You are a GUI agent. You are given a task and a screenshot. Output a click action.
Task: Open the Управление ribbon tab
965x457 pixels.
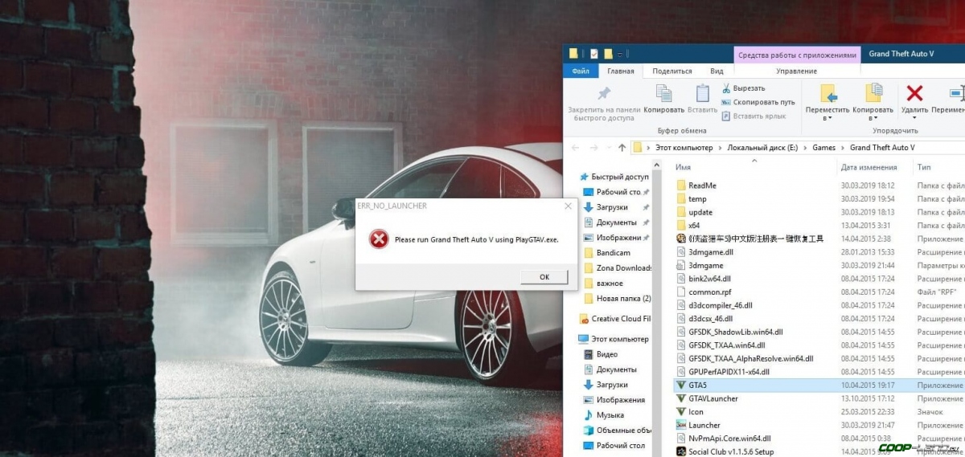[796, 71]
